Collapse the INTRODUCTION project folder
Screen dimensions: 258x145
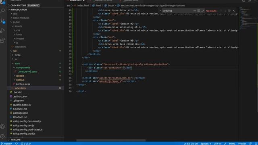(9, 10)
